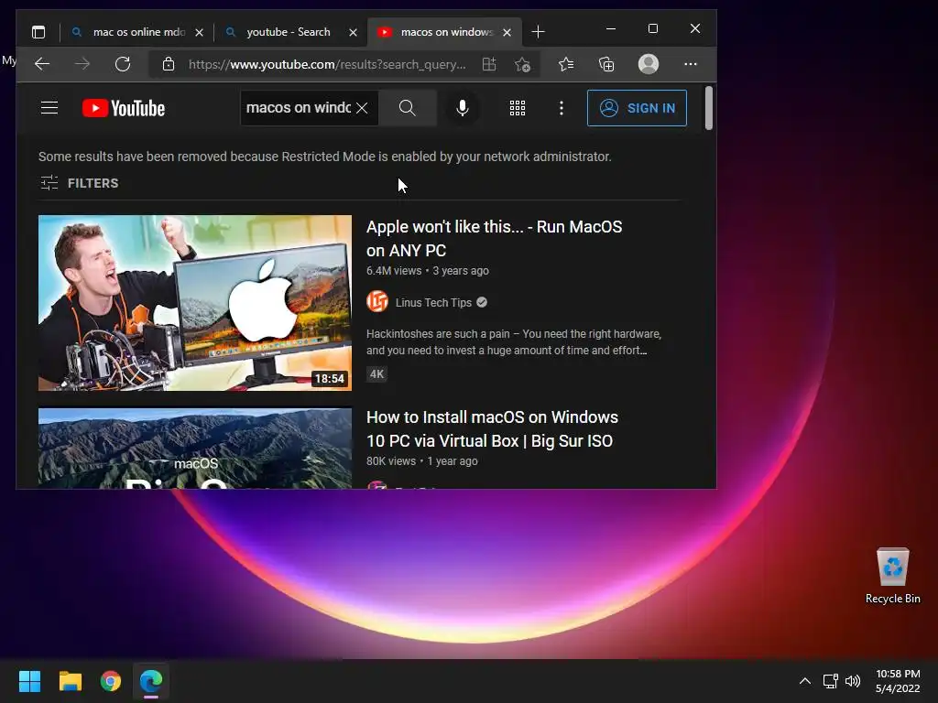
Task: Open the volume tray icon
Action: point(853,681)
